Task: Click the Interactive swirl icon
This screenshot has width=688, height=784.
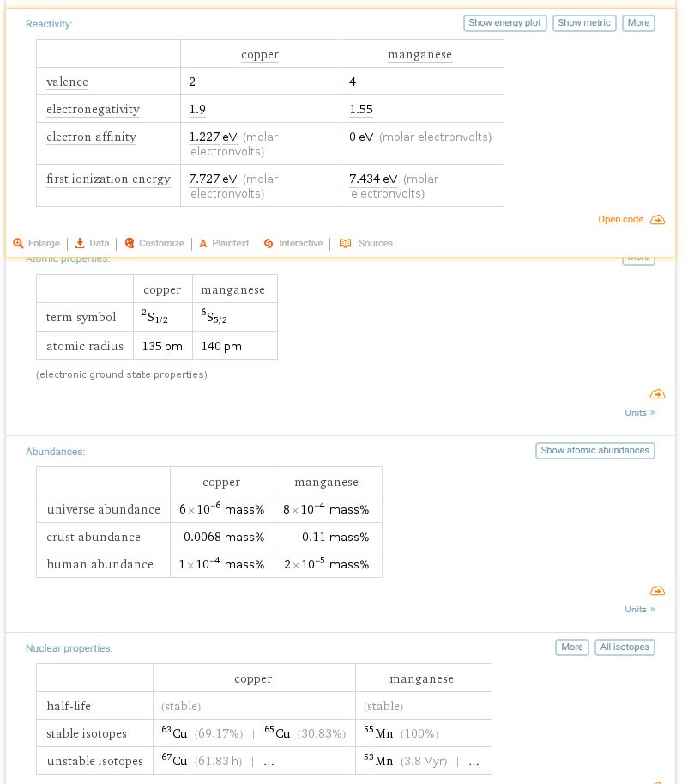Action: point(269,244)
